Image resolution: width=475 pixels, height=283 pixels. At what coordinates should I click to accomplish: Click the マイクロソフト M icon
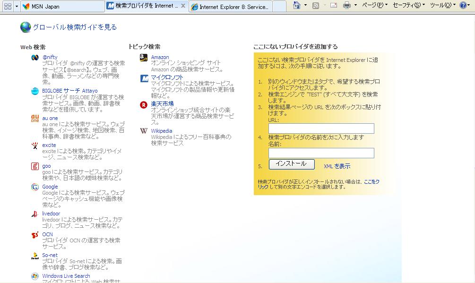[x=144, y=78]
